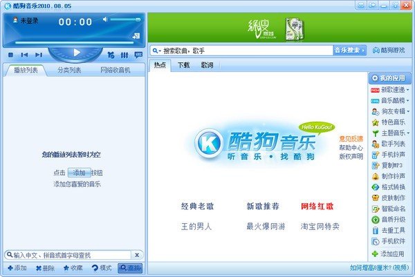The image size is (415, 277).
Task: Skip to the previous track
Action: pyautogui.click(x=24, y=55)
